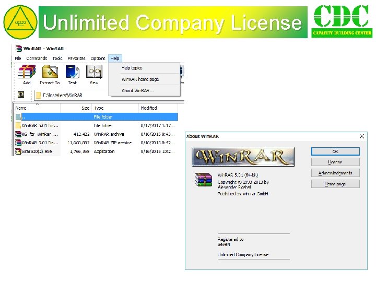The image size is (376, 282).
Task: Click the WinRAR 5.01 folder icon
Action: click(18, 125)
